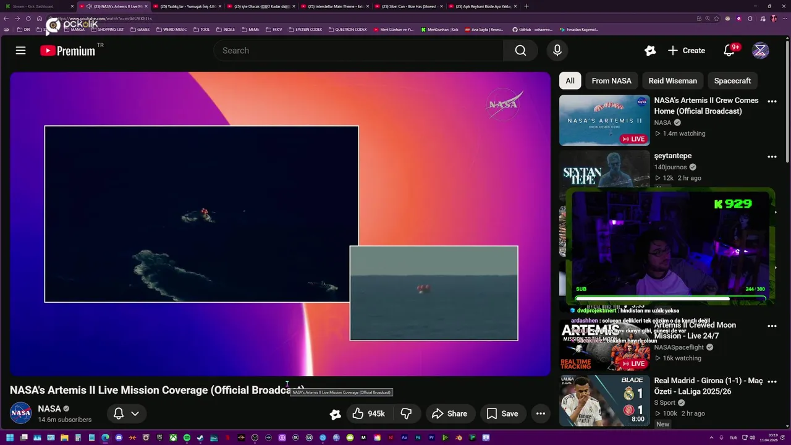Open the YouTube hamburger guide menu
The image size is (791, 445).
pos(20,51)
